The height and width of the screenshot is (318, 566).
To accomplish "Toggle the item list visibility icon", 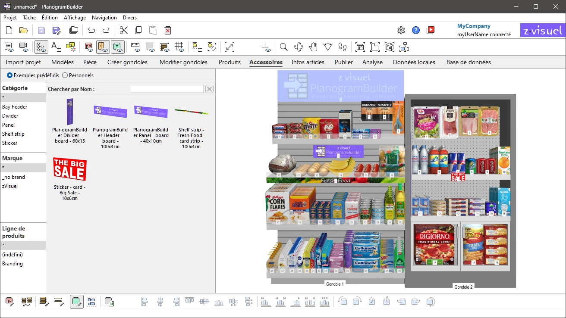I will [9, 47].
